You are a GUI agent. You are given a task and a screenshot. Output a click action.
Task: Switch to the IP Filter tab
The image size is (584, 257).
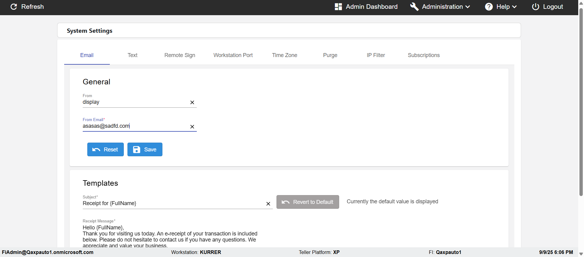coord(376,55)
